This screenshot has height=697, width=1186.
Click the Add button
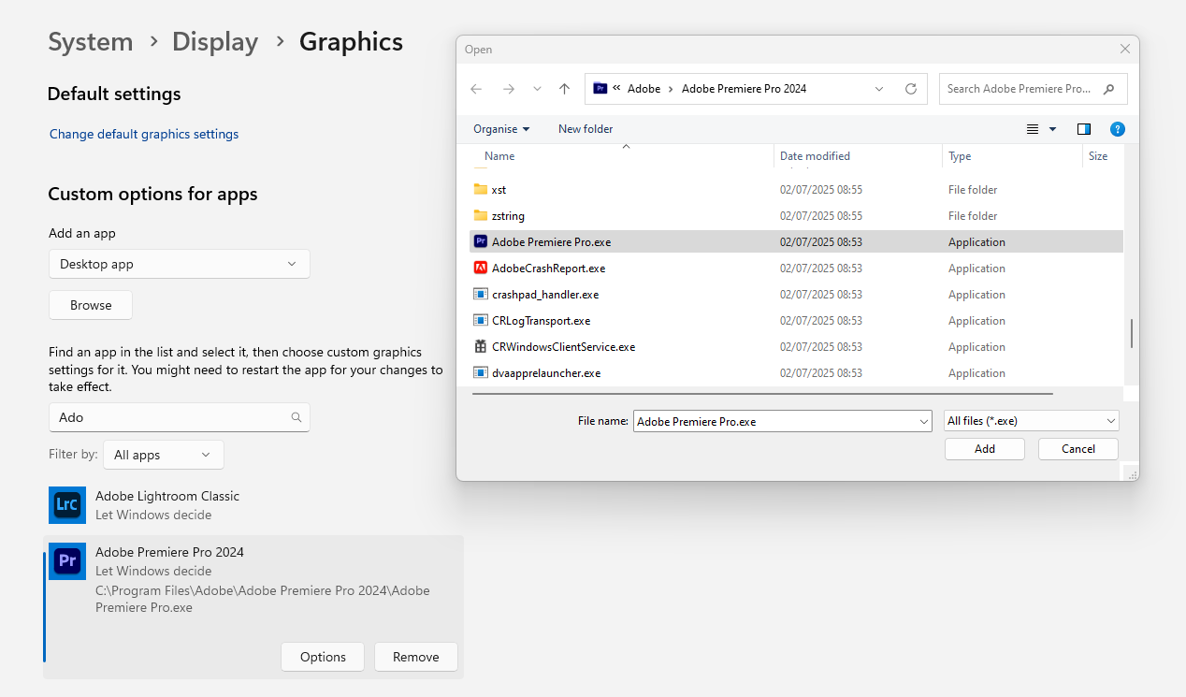click(x=985, y=449)
